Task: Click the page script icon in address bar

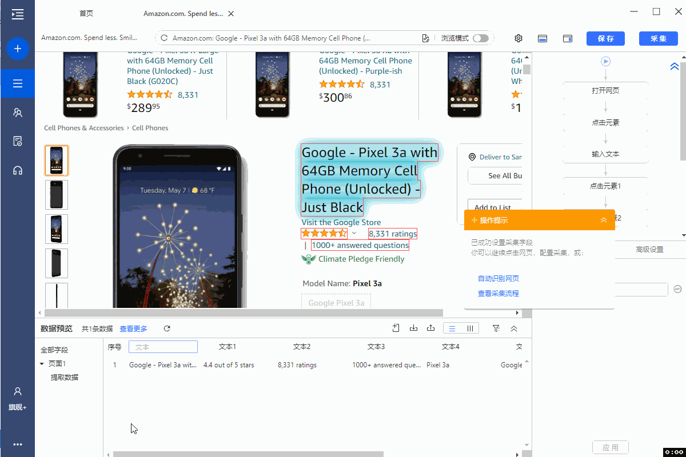Action: 425,38
